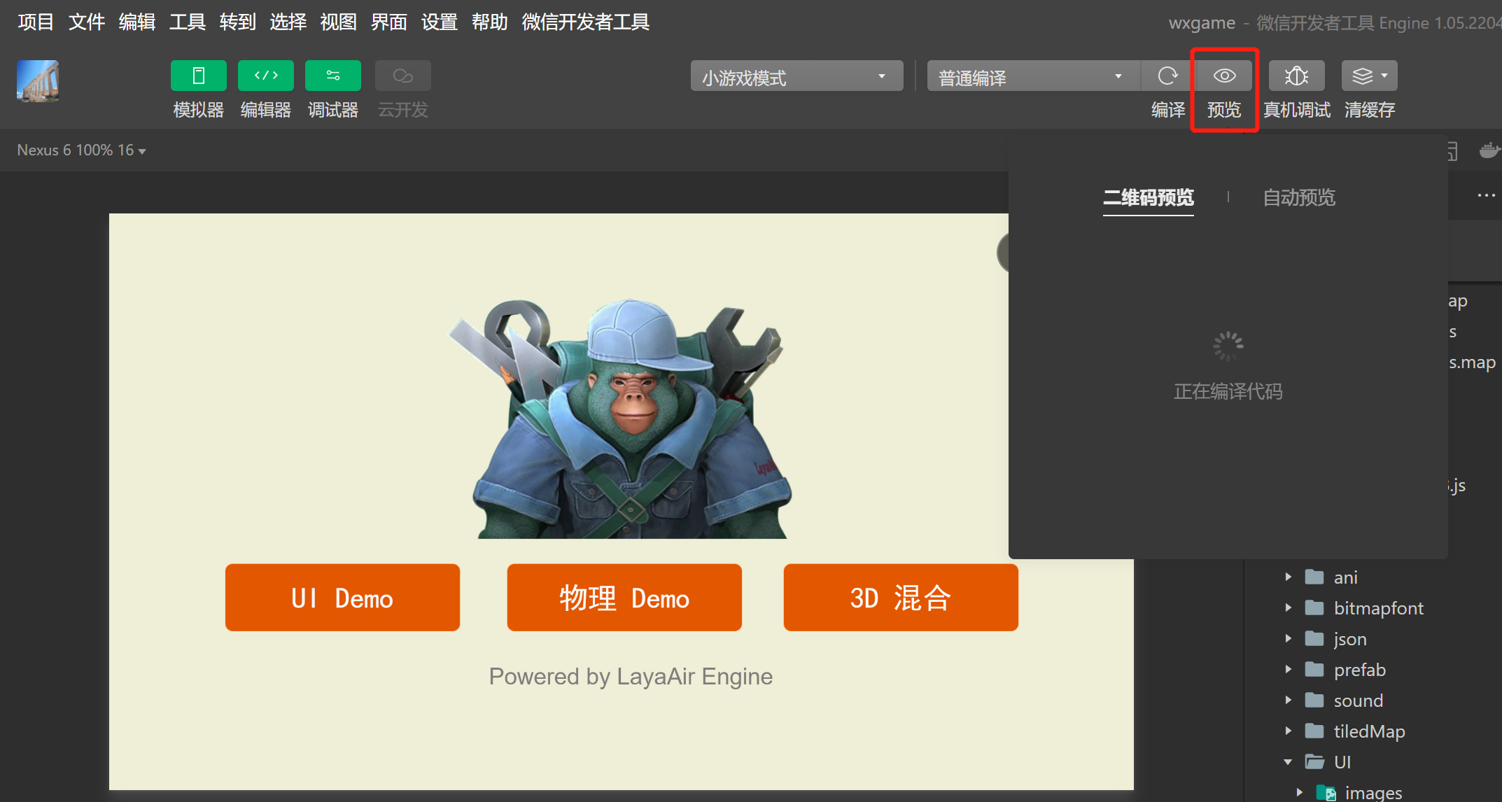
Task: Switch to the auto preview tab
Action: coord(1299,197)
